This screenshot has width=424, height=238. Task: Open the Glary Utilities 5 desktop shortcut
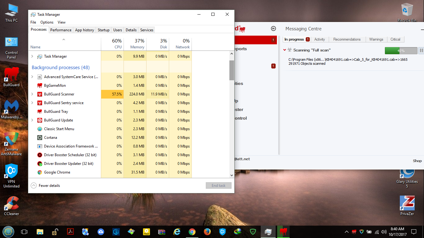407,179
